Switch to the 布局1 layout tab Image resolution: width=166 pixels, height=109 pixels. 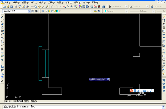26,101
